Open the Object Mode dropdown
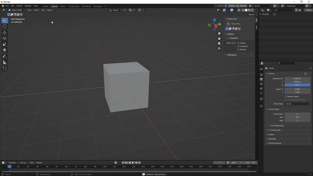Screen dimensions: 313x176 pos(17,10)
